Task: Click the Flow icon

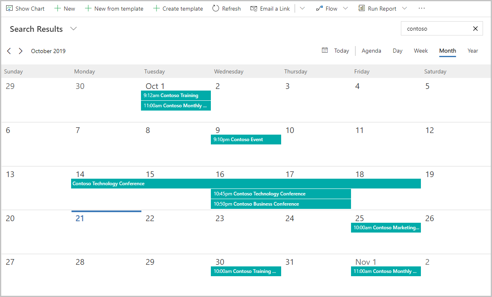Action: (x=320, y=8)
